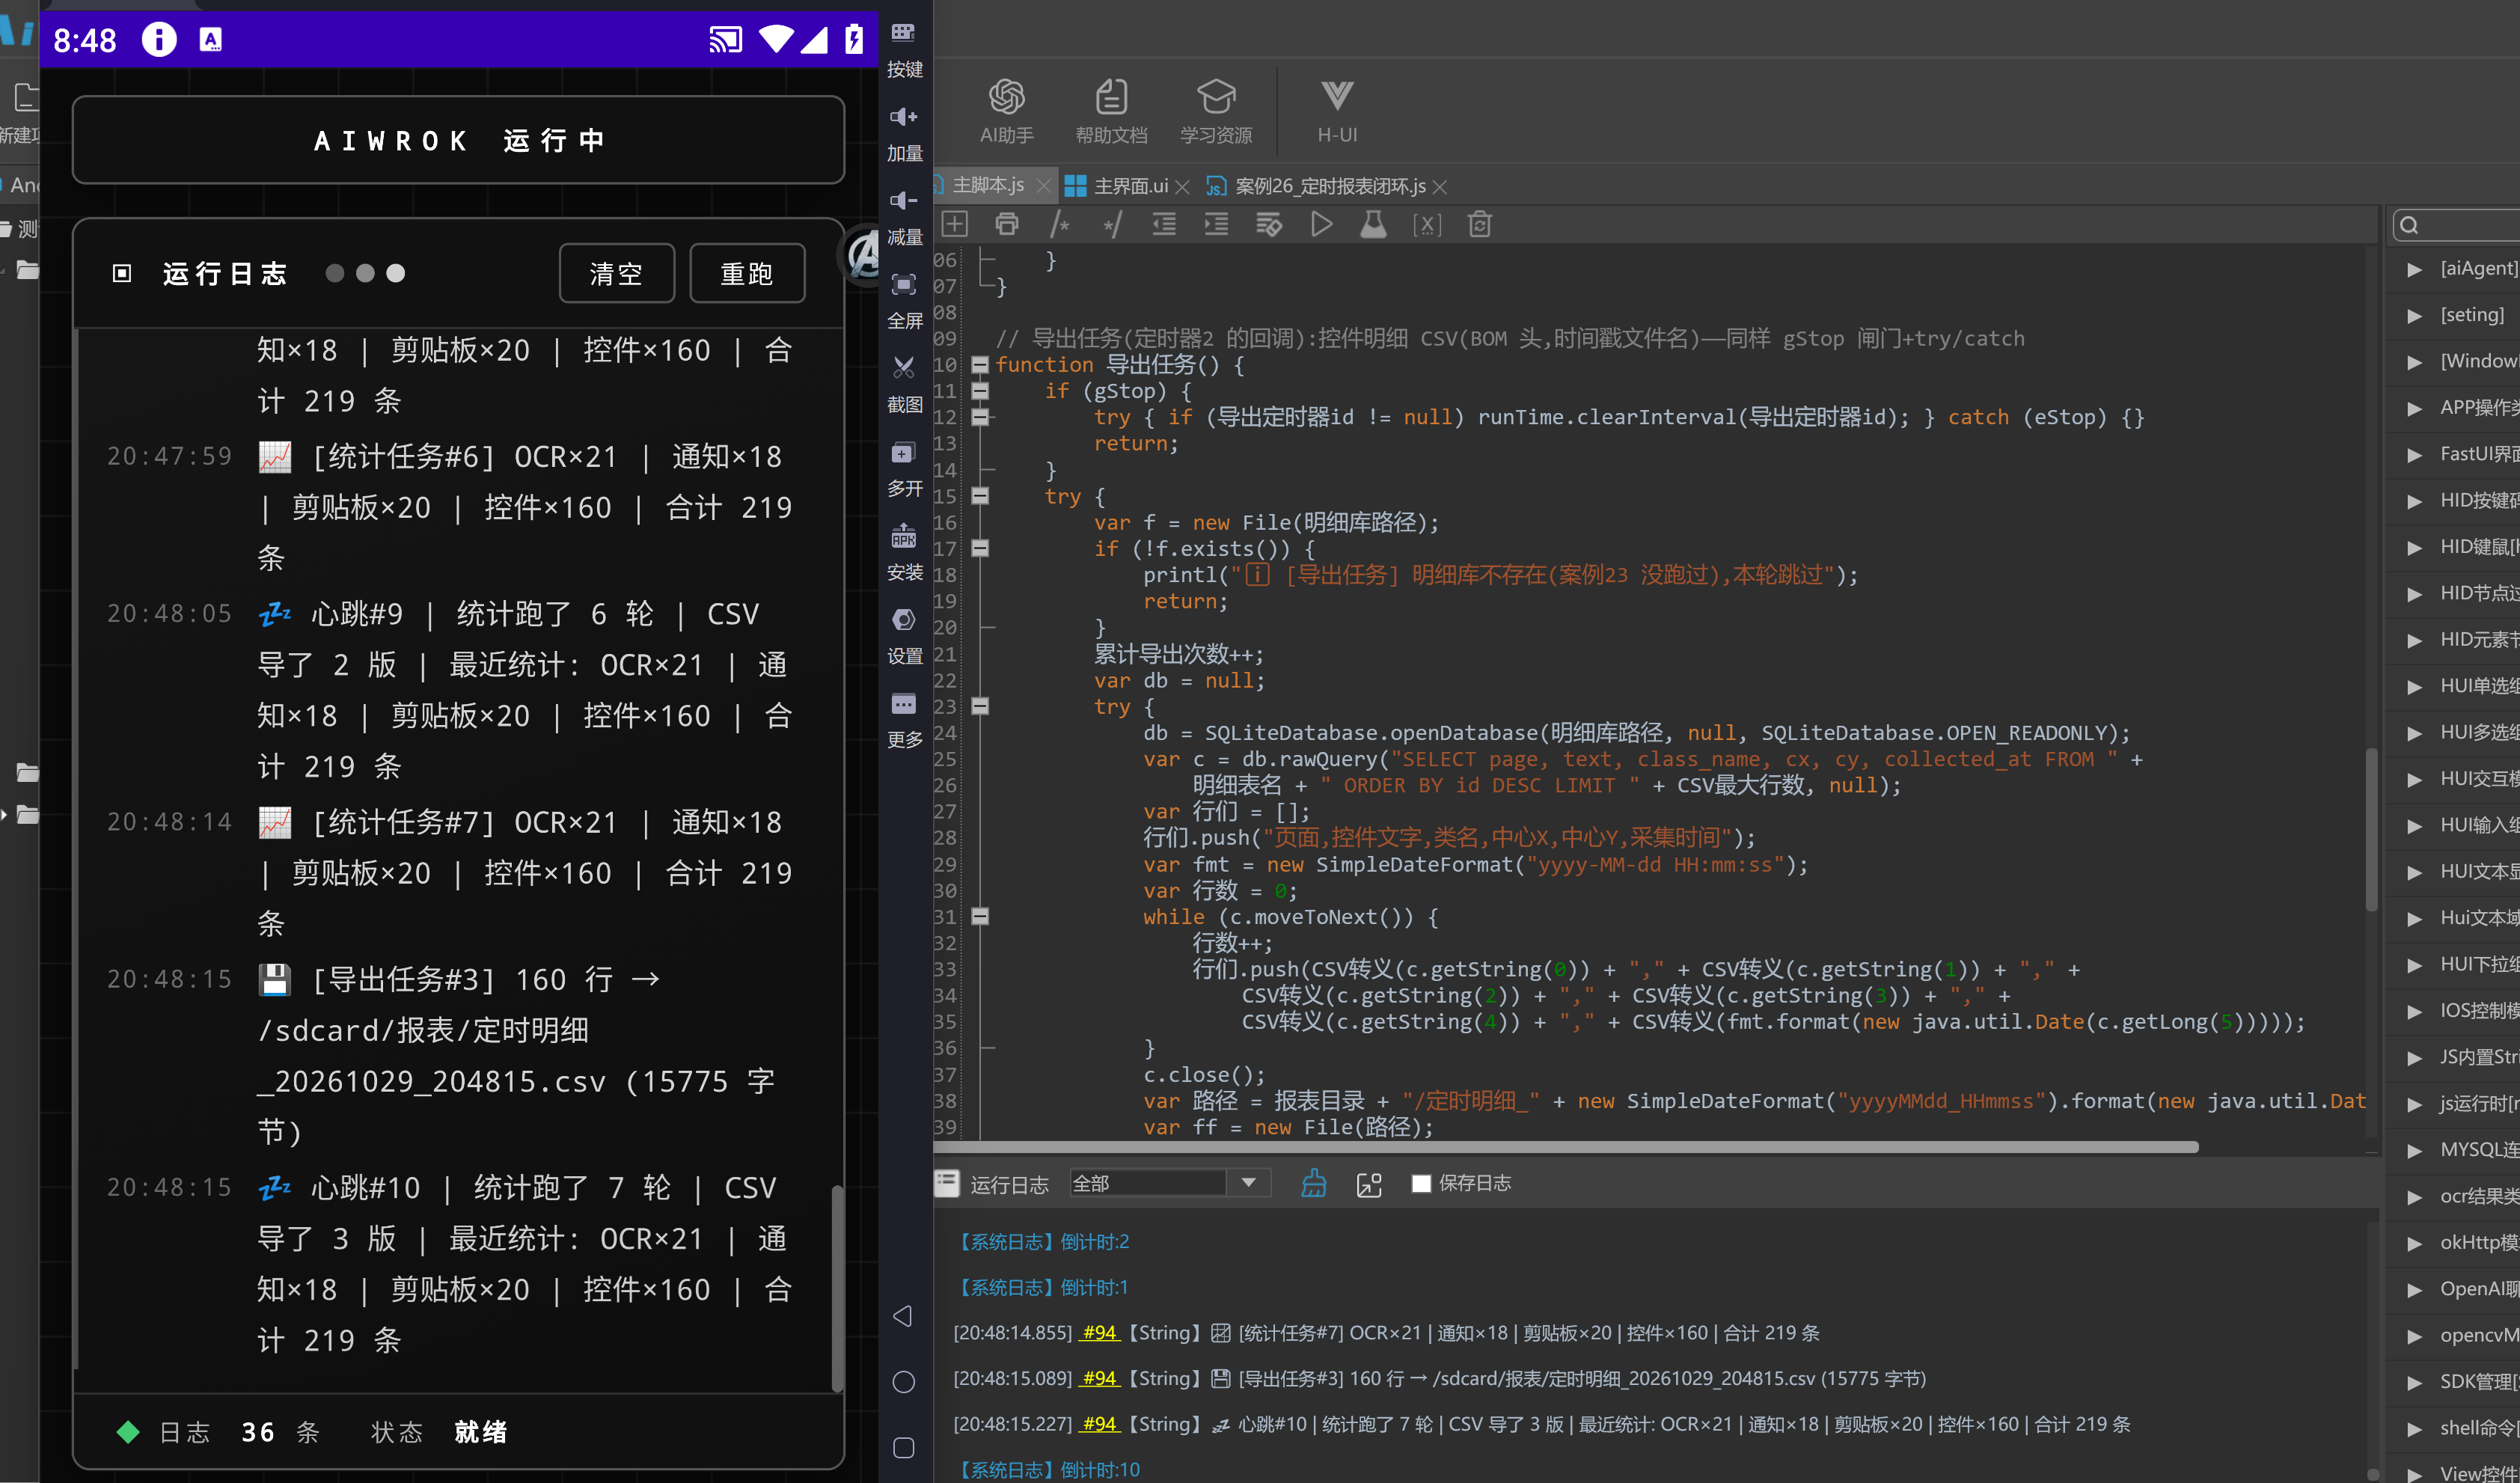Click the #94 link in the 20:48:15.089 log line

tap(1100, 1379)
